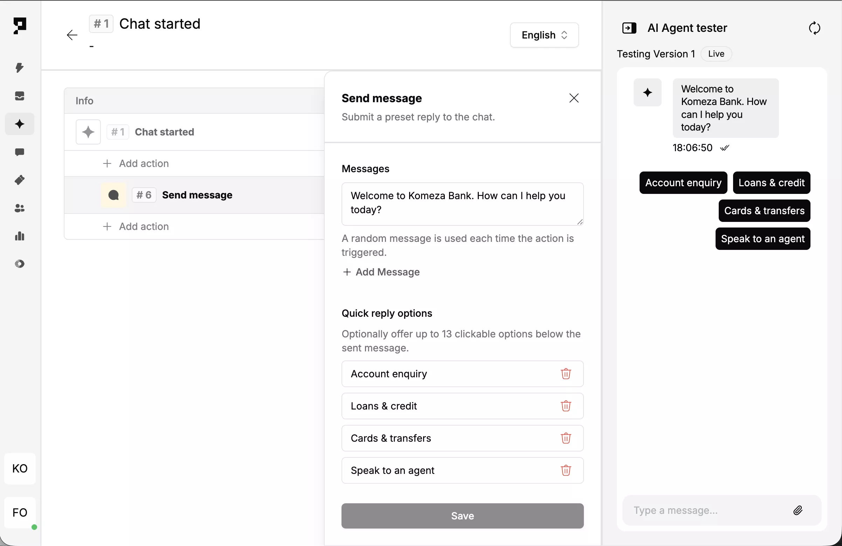Click the back arrow next to Chat started
Screen dimensions: 842x546
point(72,35)
